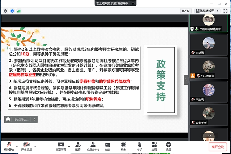This screenshot has height=154, width=231.
Task: Enter full screen mode icon
Action: [225, 11]
